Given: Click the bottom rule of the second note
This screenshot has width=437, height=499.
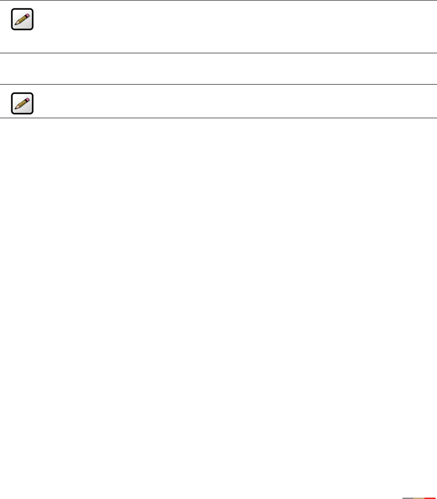Looking at the screenshot, I should coord(218,118).
